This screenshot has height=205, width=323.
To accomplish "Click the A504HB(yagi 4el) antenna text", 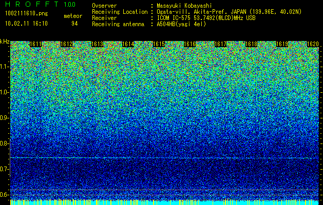I will pos(181,24).
